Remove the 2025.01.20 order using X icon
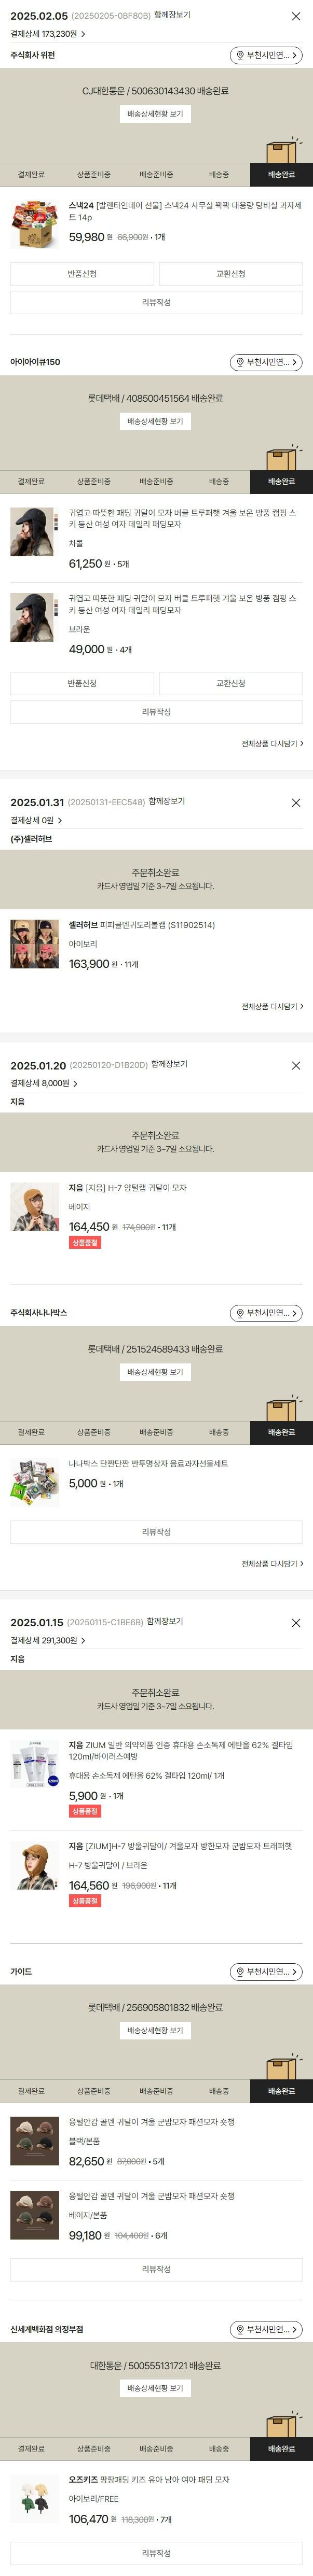Viewport: 313px width, 2576px height. (296, 1066)
